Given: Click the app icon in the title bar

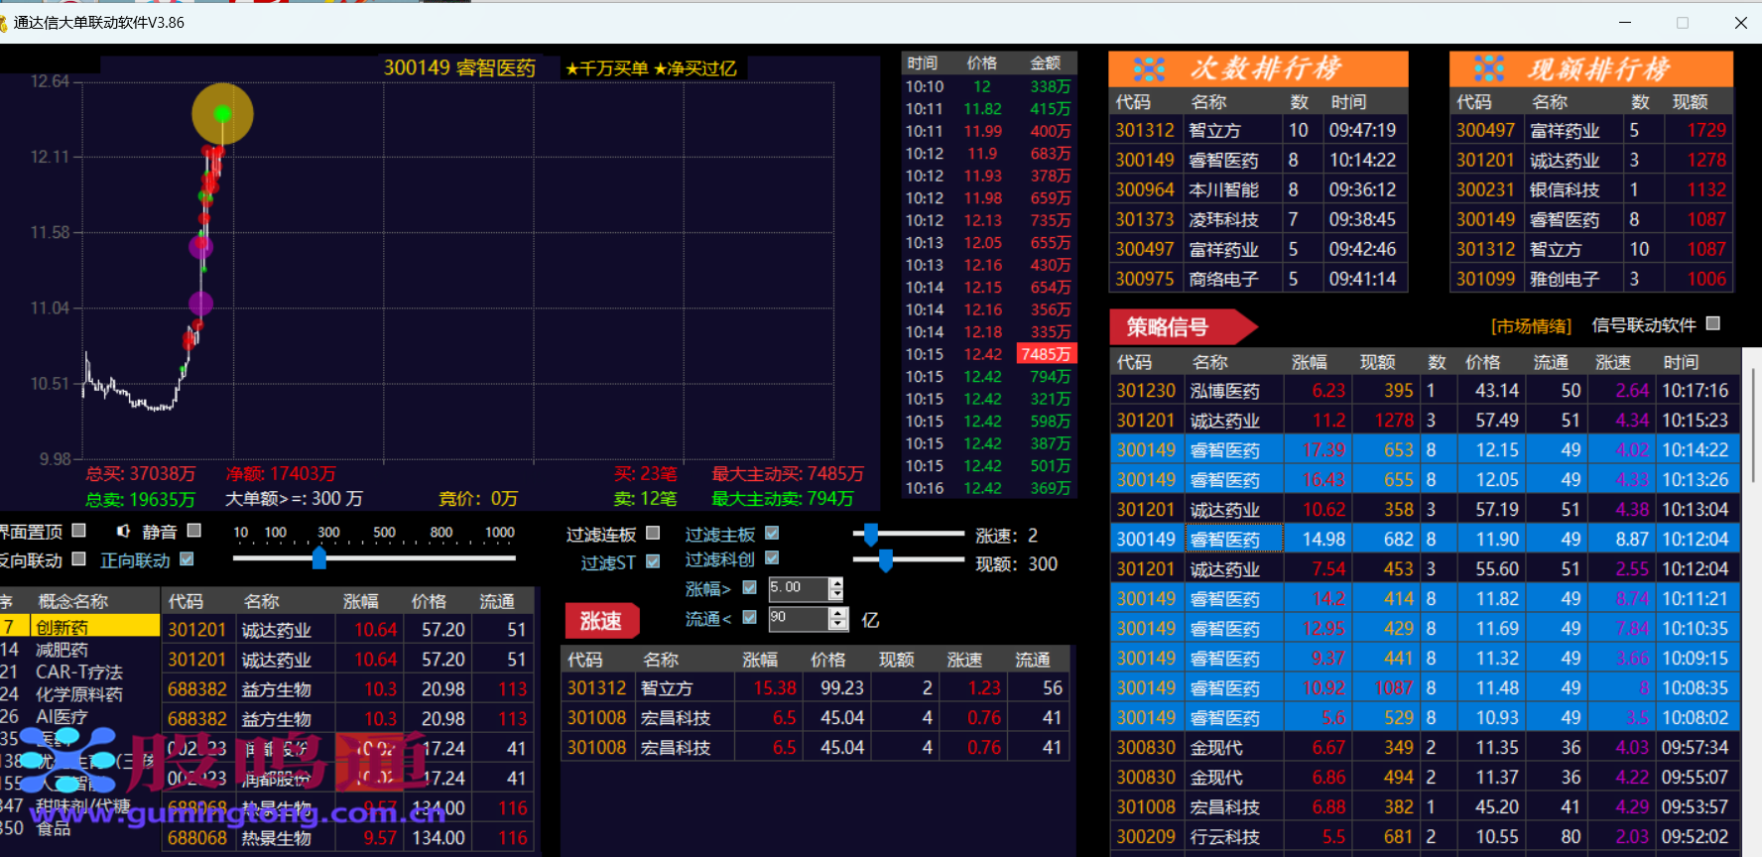Looking at the screenshot, I should click(x=4, y=23).
